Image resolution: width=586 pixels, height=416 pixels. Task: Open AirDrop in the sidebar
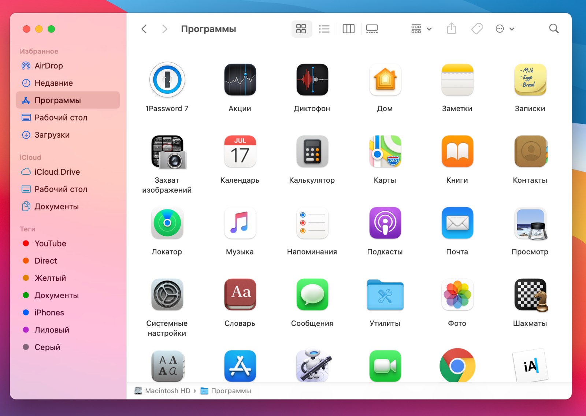68,66
